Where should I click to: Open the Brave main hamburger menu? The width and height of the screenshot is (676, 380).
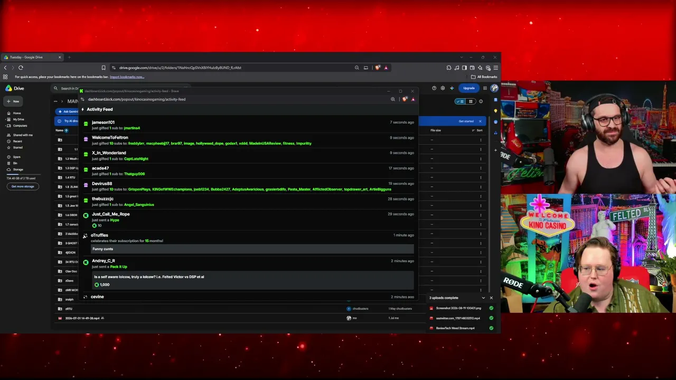pyautogui.click(x=495, y=68)
